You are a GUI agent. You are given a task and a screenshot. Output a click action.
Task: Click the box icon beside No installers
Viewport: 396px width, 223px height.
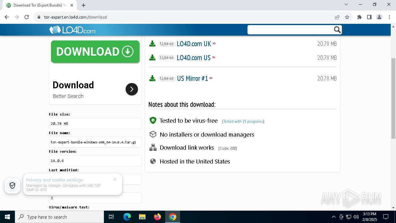[153, 134]
